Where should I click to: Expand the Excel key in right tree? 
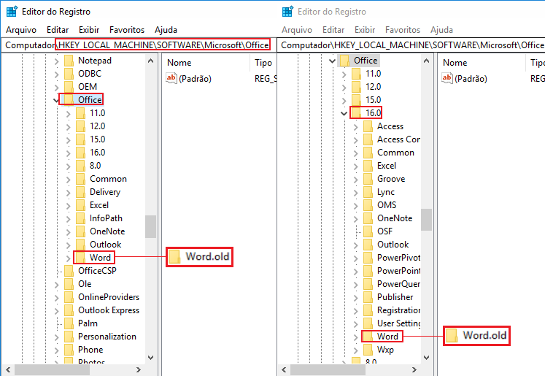tap(355, 166)
